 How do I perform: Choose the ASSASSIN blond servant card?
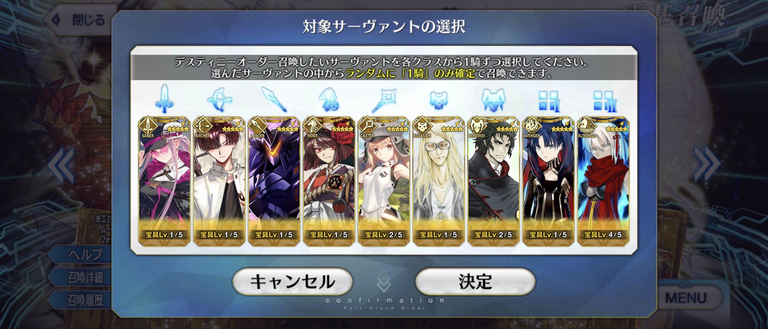[x=439, y=181]
